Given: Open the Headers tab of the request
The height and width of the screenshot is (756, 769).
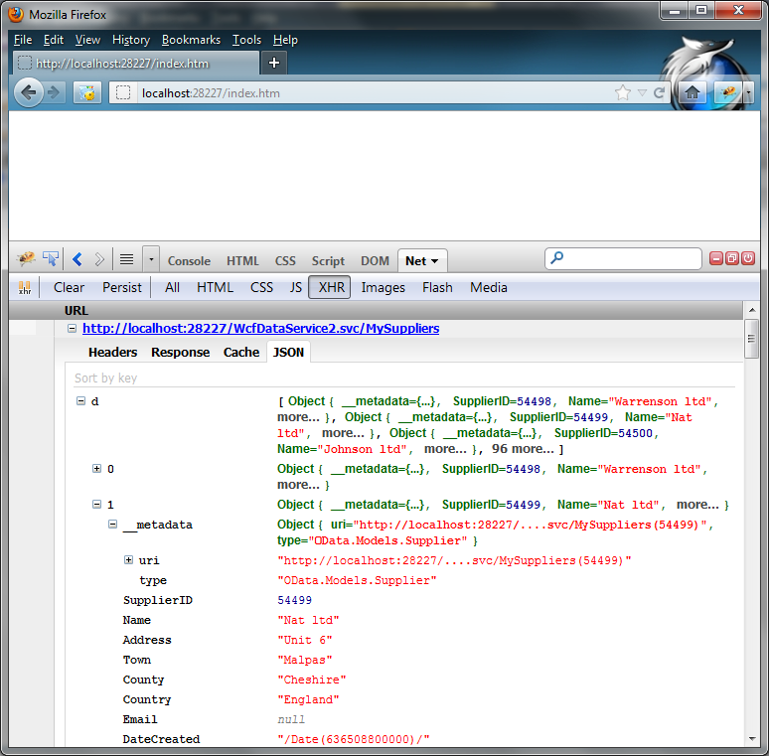Looking at the screenshot, I should [113, 352].
